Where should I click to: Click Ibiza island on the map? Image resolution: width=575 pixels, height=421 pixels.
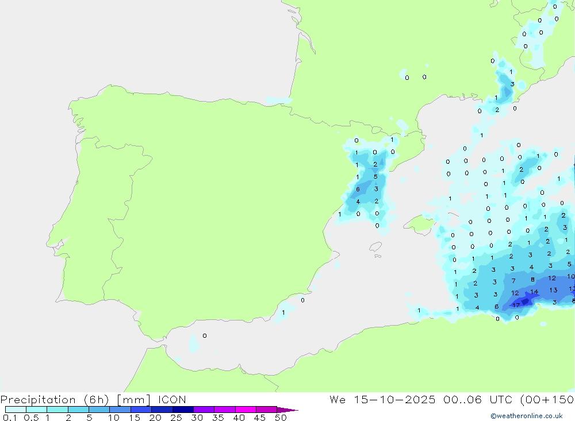[375, 248]
